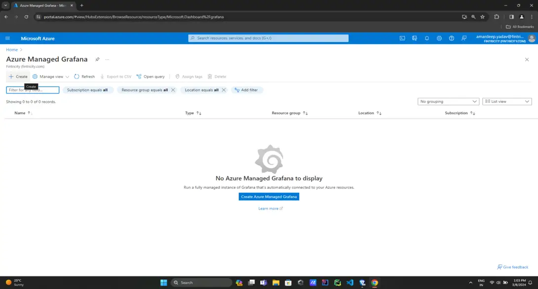Bookmark this page with the star icon
The width and height of the screenshot is (538, 289).
tap(482, 17)
